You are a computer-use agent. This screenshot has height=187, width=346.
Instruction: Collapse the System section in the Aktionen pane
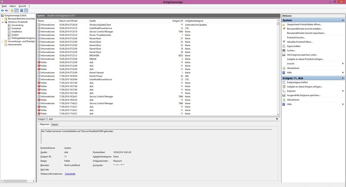[343, 20]
